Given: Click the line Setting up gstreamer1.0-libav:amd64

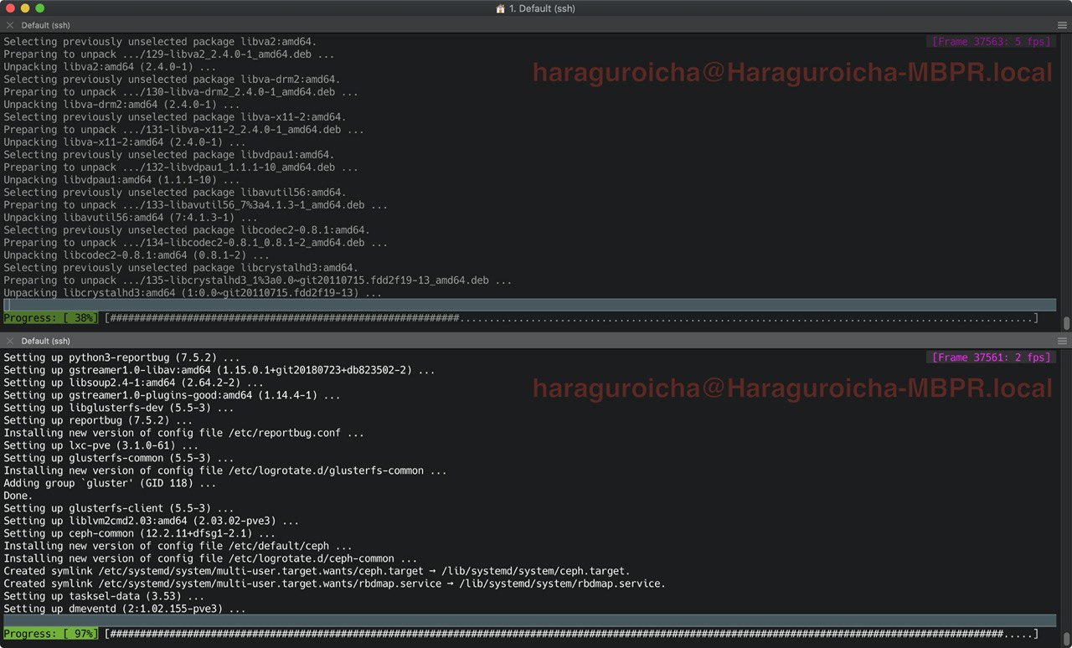Looking at the screenshot, I should [x=219, y=370].
